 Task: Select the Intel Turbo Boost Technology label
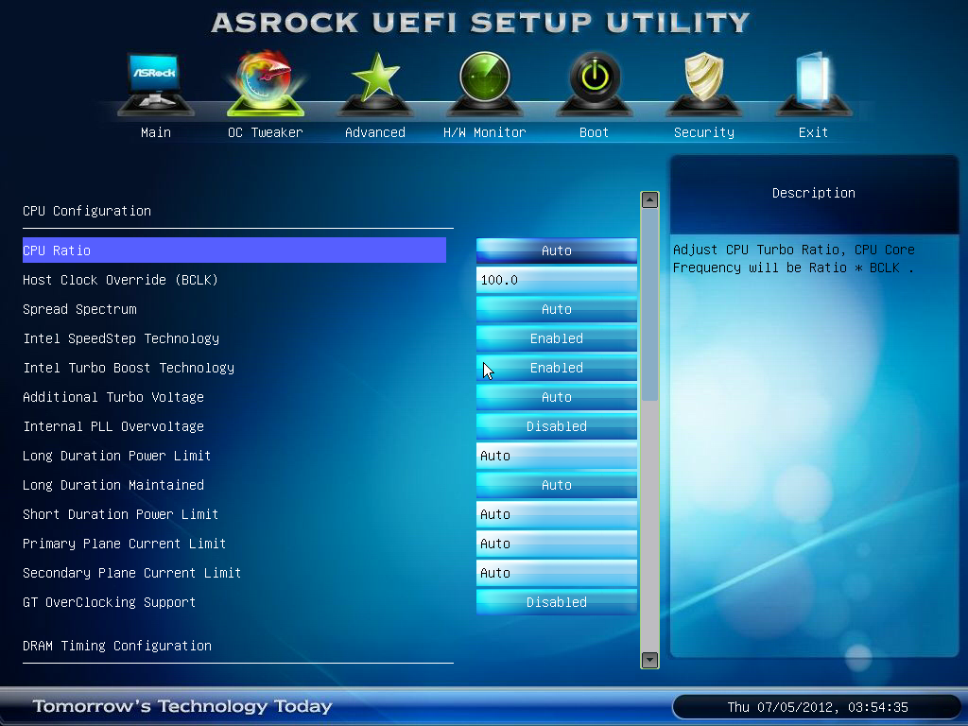[129, 368]
